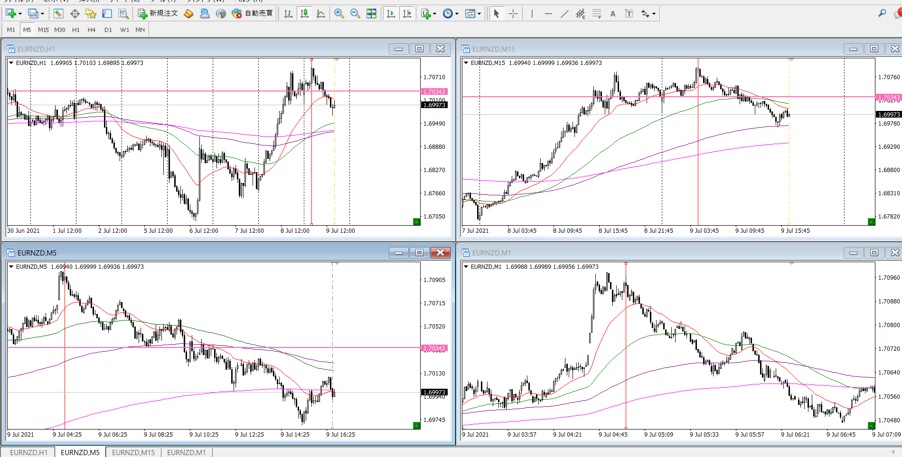
Task: Switch to the EURNZD,M5 bottom tab
Action: point(80,452)
